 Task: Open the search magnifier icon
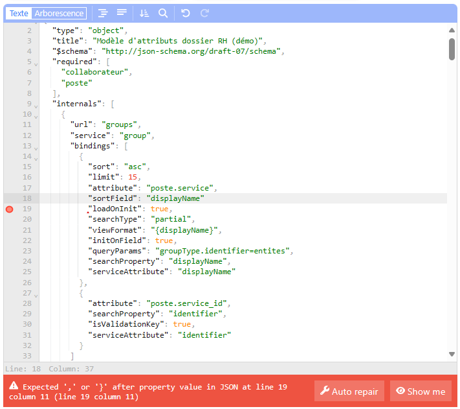pyautogui.click(x=163, y=13)
